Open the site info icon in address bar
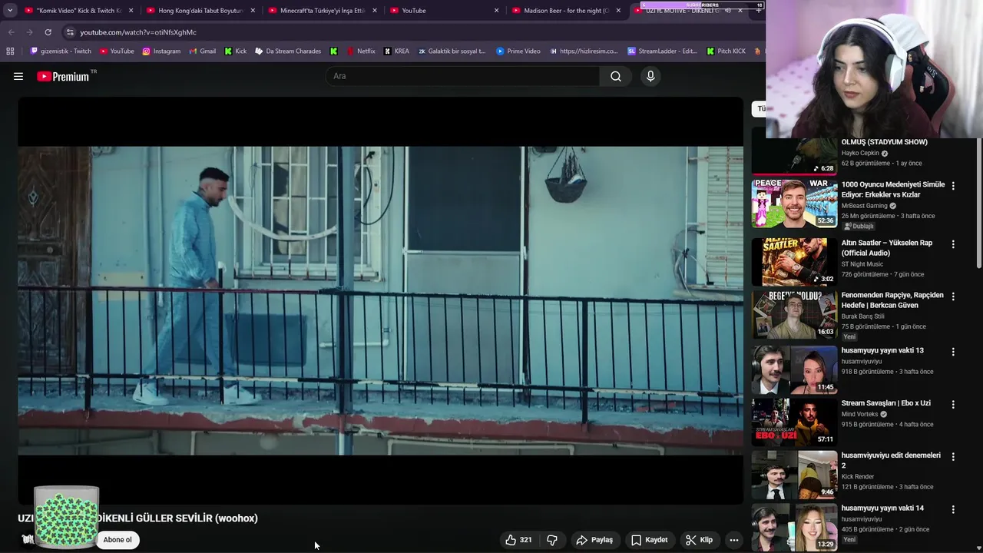 (x=70, y=32)
